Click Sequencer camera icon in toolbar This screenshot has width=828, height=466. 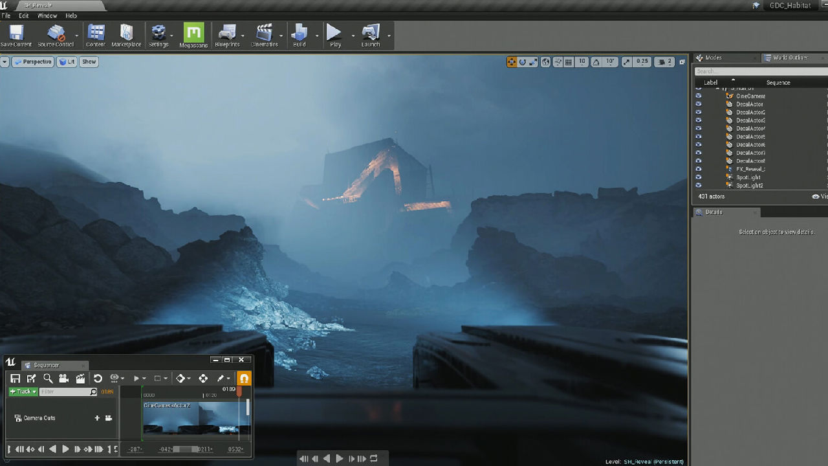(63, 379)
